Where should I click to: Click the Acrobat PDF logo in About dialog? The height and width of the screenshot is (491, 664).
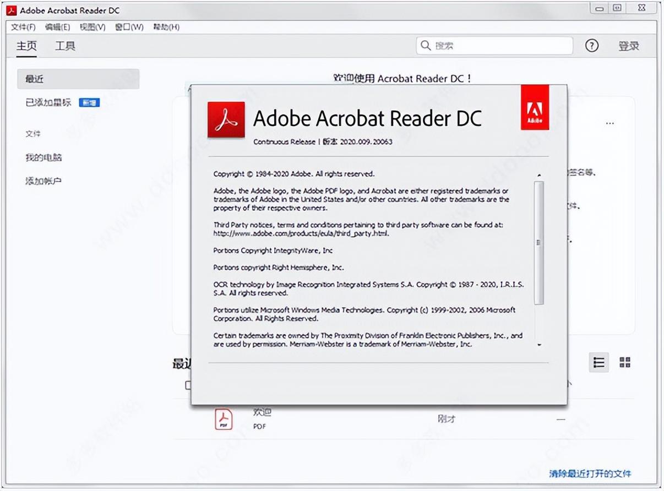pos(226,119)
